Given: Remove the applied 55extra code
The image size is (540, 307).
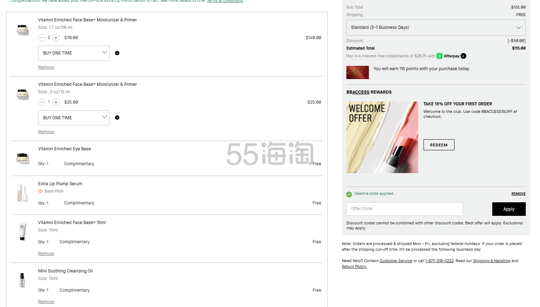Looking at the screenshot, I should [x=519, y=194].
